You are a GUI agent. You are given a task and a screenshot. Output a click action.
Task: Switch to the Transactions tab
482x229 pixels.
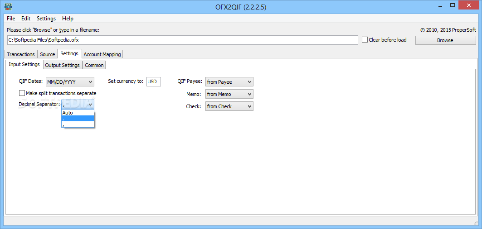point(21,54)
